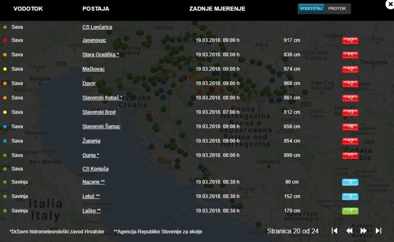Open CS Konjuša station link
Viewport: 394px width, 242px height.
pos(95,169)
